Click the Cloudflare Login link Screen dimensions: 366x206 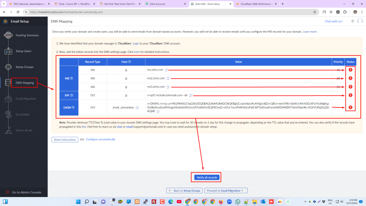[x=136, y=44]
